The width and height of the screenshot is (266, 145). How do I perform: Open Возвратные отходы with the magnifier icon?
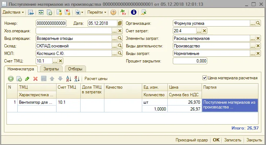[x=120, y=38]
